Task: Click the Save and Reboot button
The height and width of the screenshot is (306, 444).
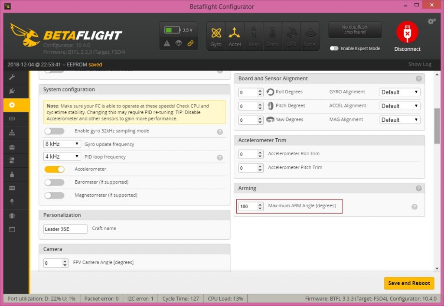Action: [409, 283]
